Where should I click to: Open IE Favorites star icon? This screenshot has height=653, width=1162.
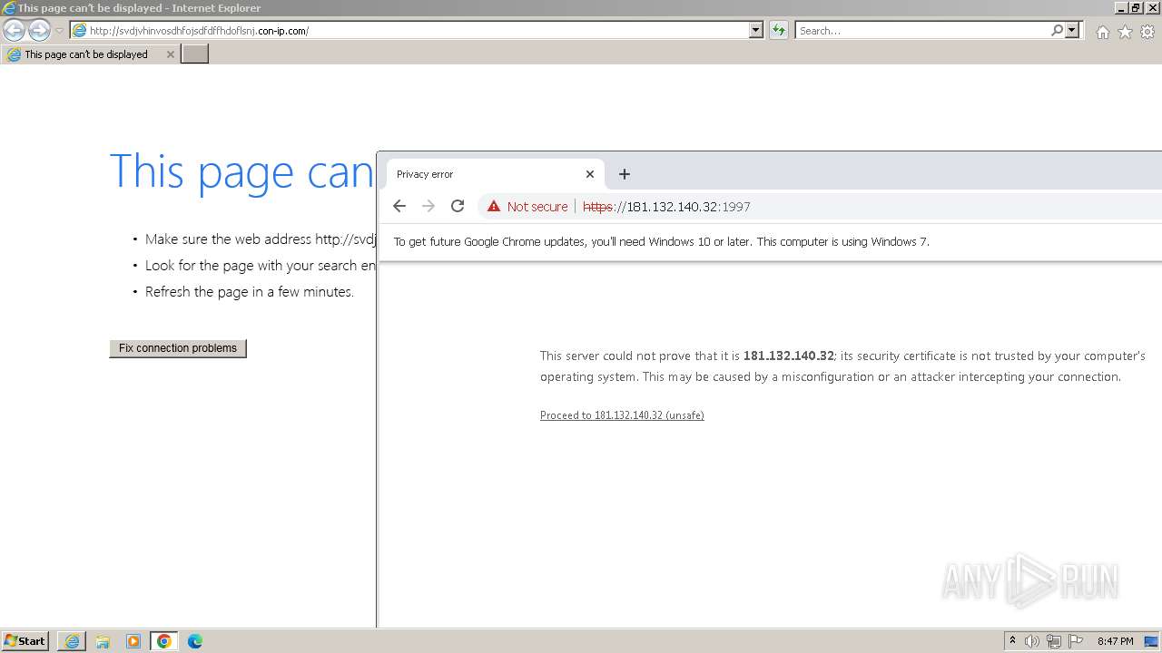click(x=1125, y=32)
